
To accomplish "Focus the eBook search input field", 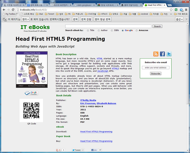I will tap(108, 26).
